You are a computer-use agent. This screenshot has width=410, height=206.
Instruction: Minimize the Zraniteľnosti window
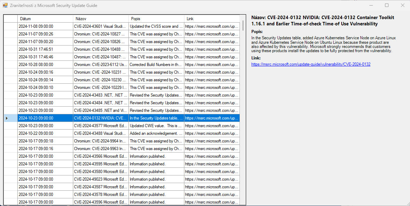click(371, 6)
